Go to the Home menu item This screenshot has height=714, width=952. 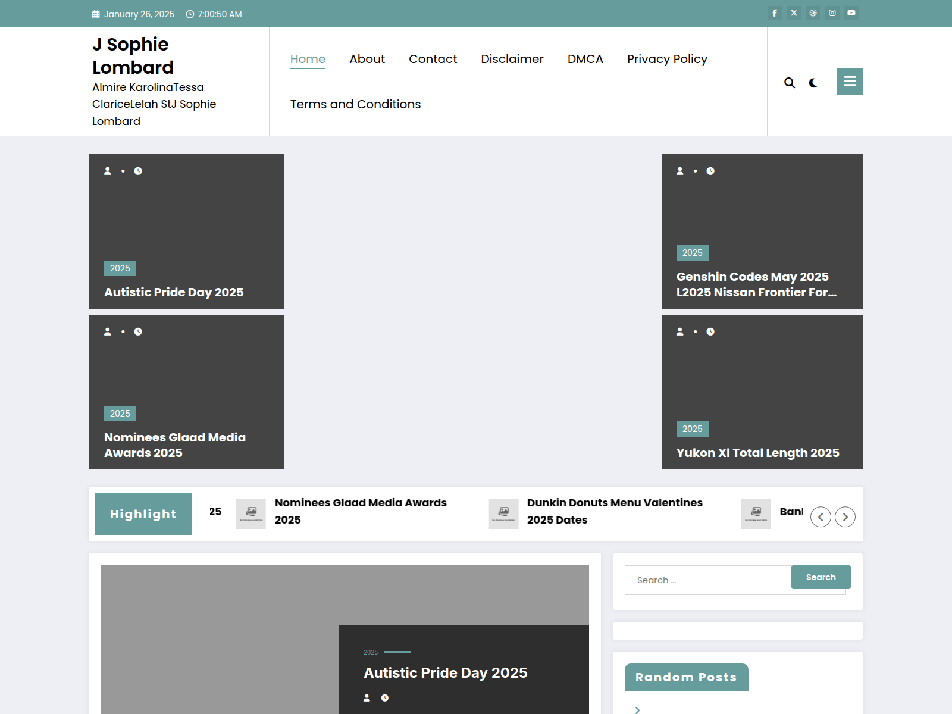(308, 59)
